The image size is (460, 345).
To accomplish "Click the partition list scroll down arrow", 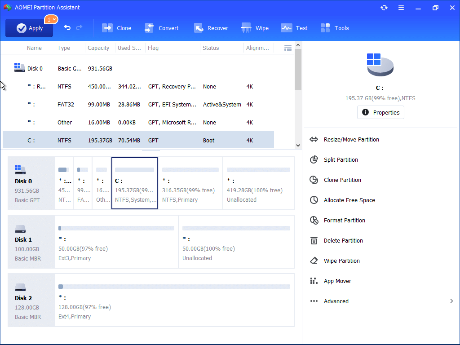I will click(298, 145).
